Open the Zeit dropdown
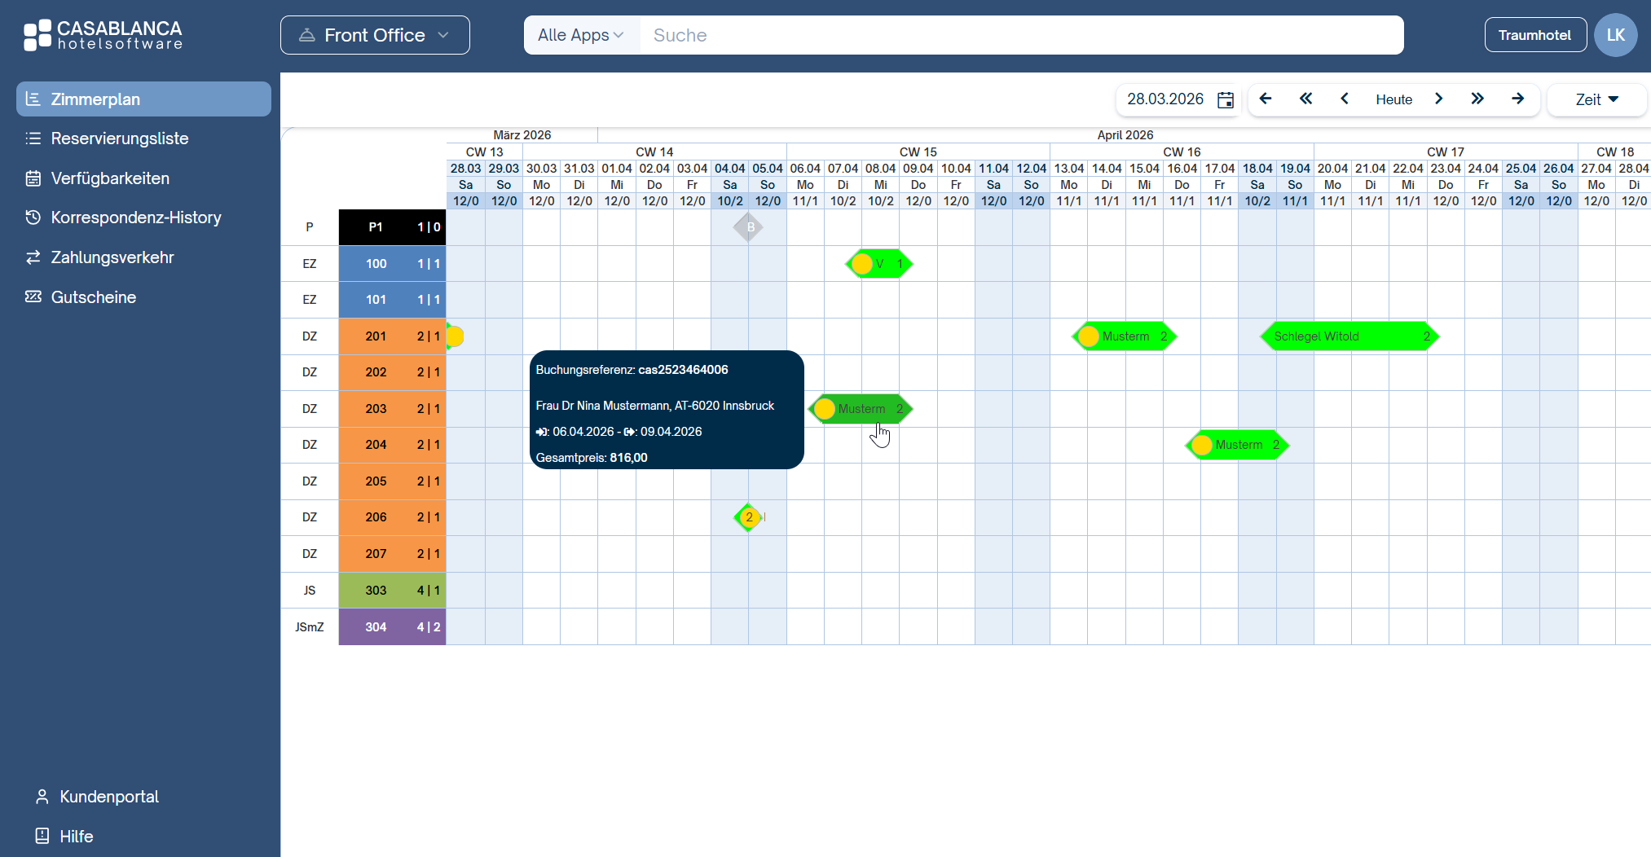Screen dimensions: 1651x857 tap(1597, 99)
